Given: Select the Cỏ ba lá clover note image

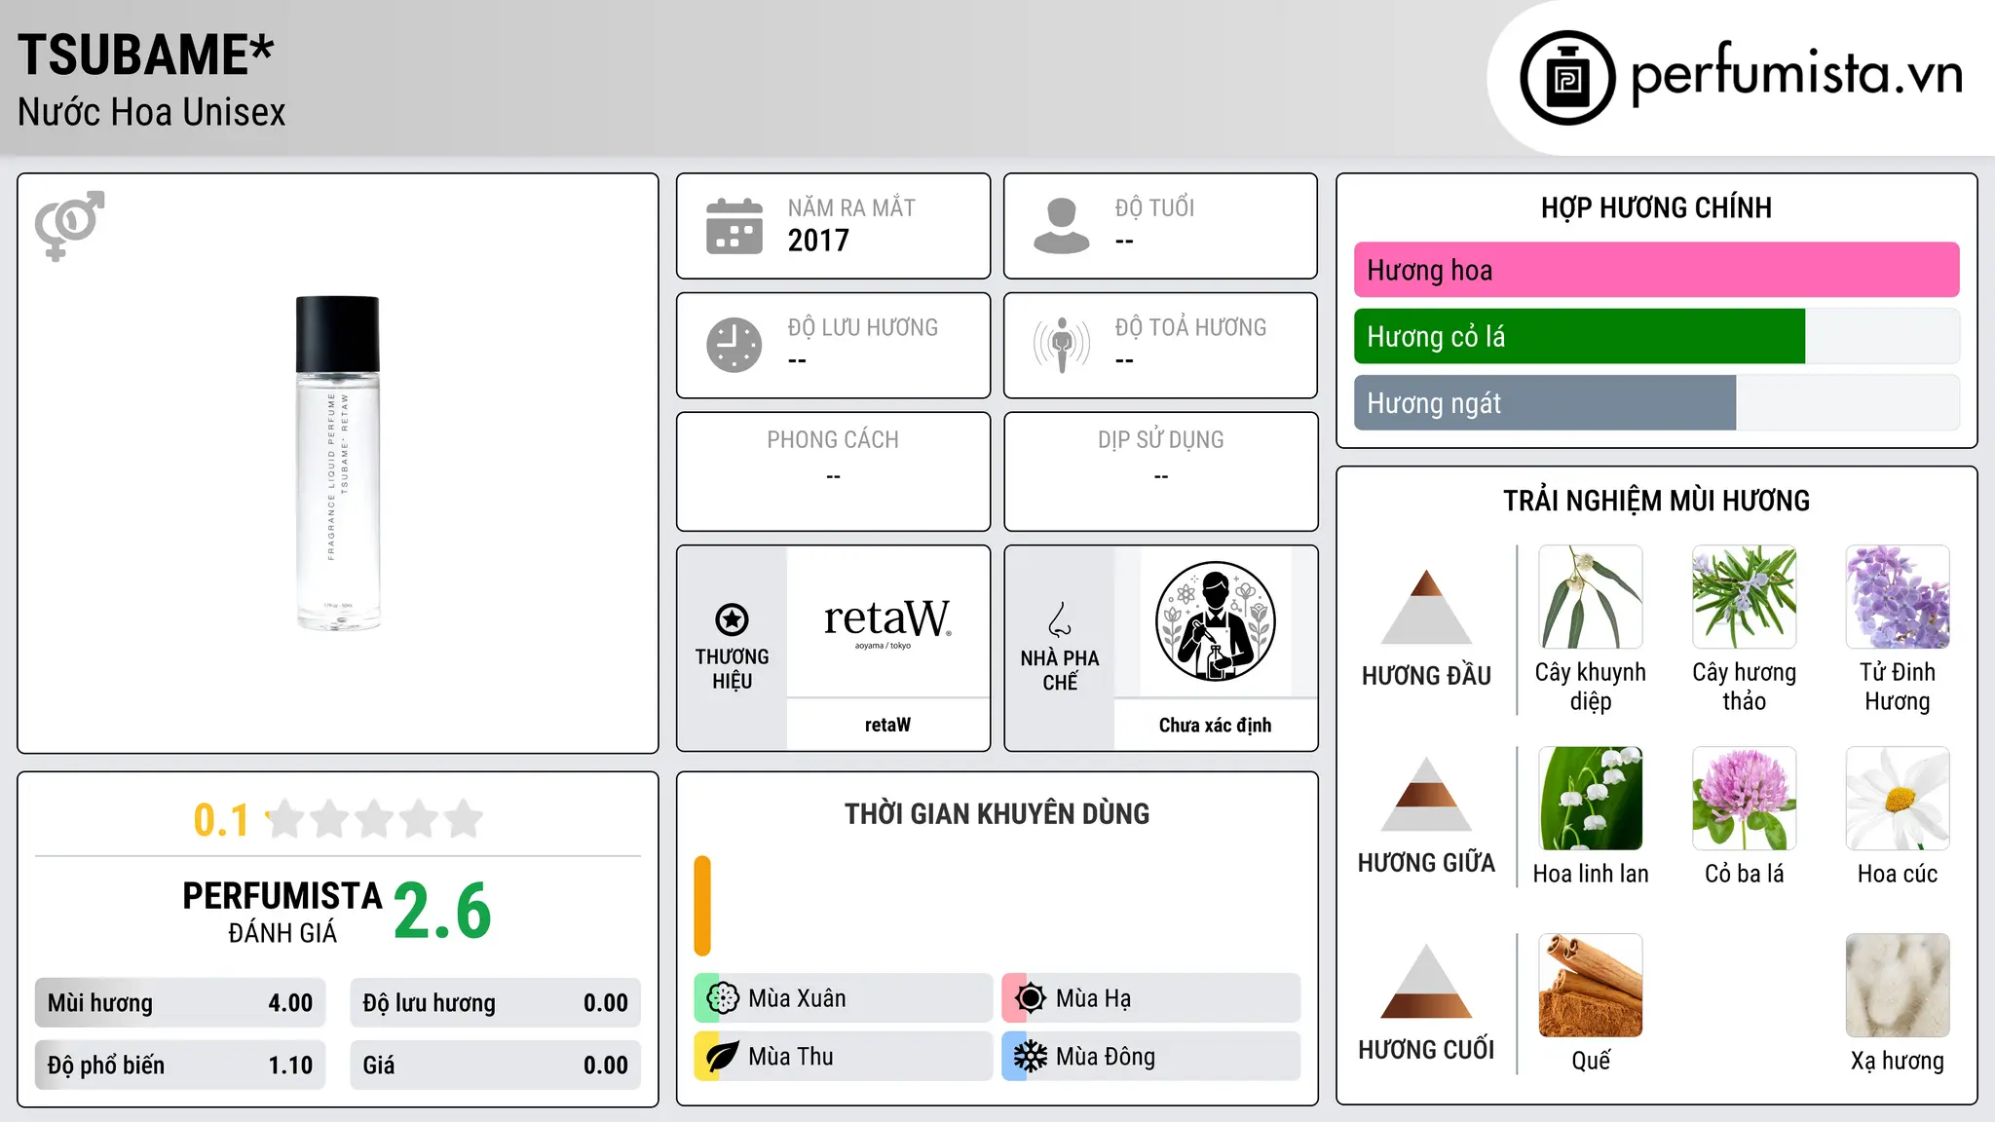Looking at the screenshot, I should point(1744,799).
